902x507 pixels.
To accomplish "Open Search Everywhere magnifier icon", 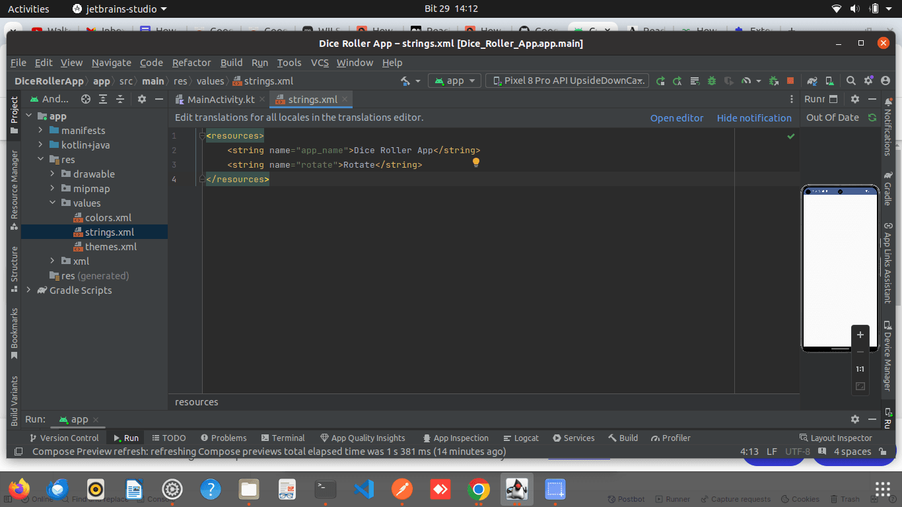I will 851,81.
